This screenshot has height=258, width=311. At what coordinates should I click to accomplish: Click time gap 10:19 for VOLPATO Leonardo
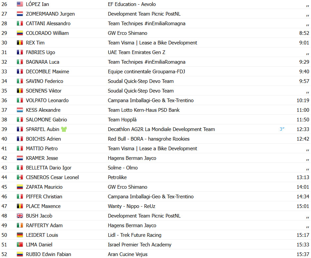303,100
